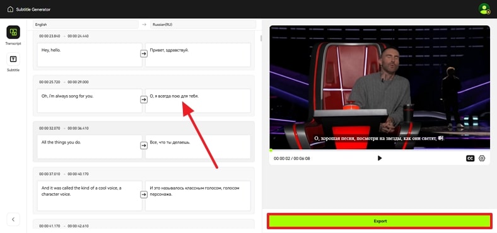Image resolution: width=497 pixels, height=233 pixels.
Task: Edit the "Hey, hello." source text box
Action: click(x=90, y=55)
